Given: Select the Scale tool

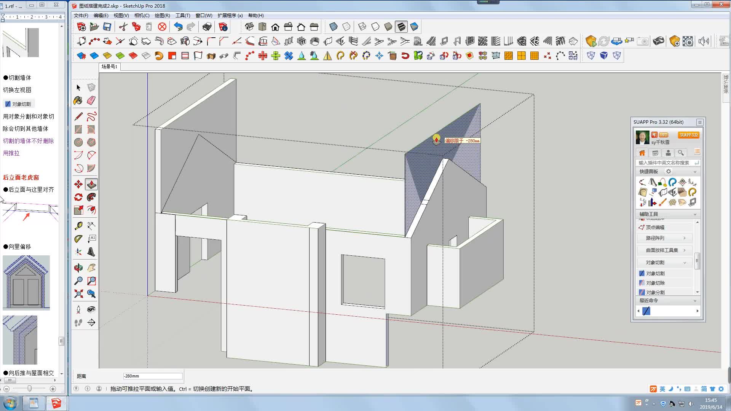Looking at the screenshot, I should click(x=78, y=210).
